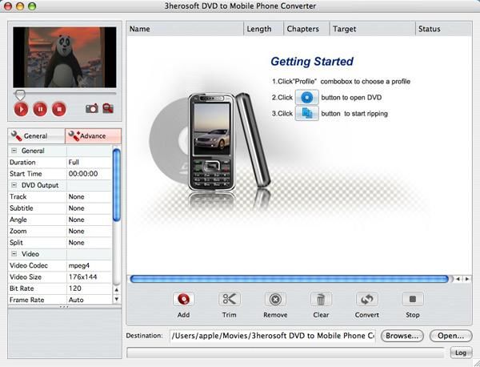Click the horizontal scroll left arrow
The width and height of the screenshot is (480, 367).
coord(458,279)
